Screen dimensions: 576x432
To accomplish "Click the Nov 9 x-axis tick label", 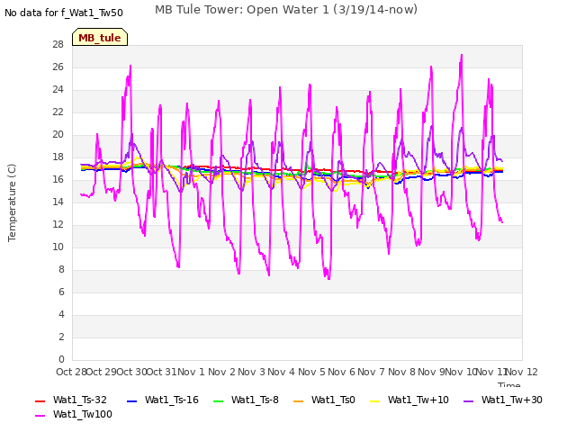I will click(431, 372).
